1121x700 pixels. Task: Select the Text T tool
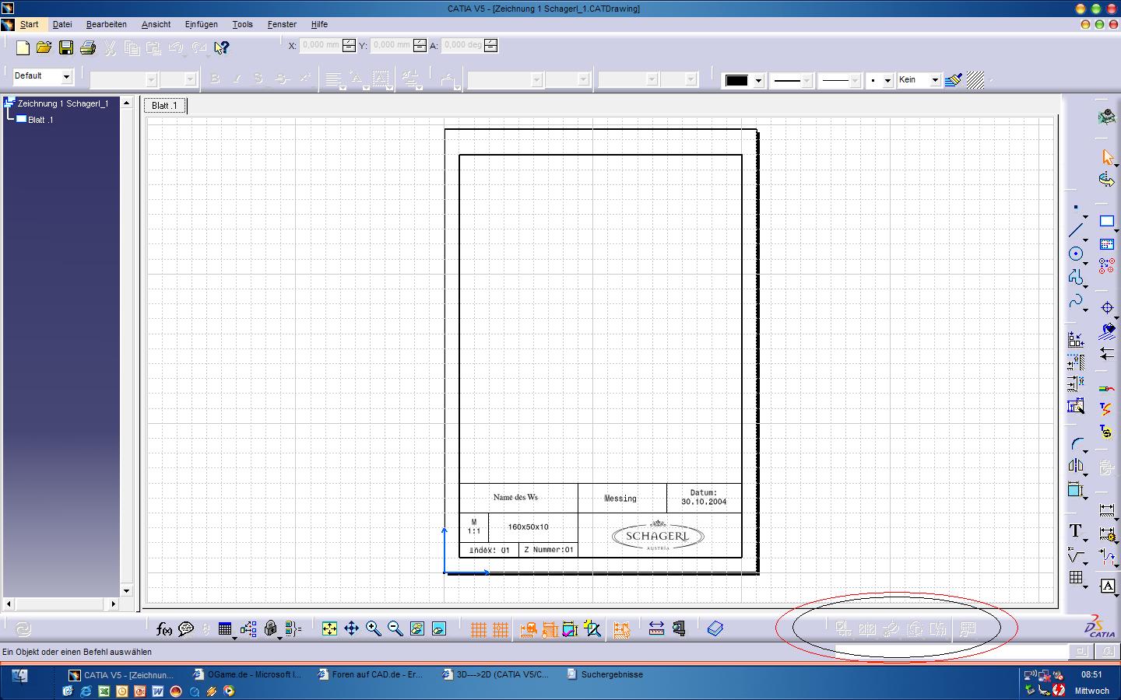tap(1076, 531)
